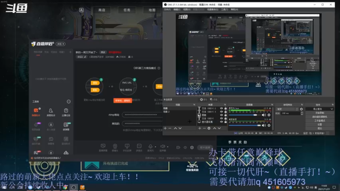This screenshot has width=340, height=191.
Task: Collapse the 工具箱 panel with minus circle
Action: click(68, 101)
